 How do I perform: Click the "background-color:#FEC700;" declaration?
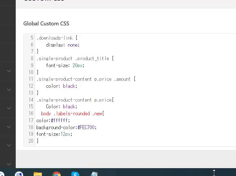(66, 127)
